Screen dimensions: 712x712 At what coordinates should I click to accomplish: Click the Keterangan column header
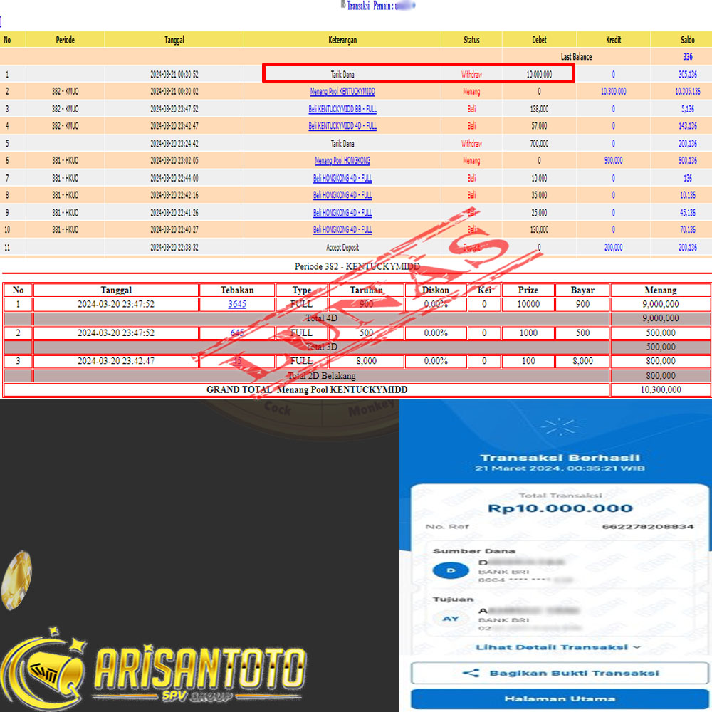coord(342,40)
